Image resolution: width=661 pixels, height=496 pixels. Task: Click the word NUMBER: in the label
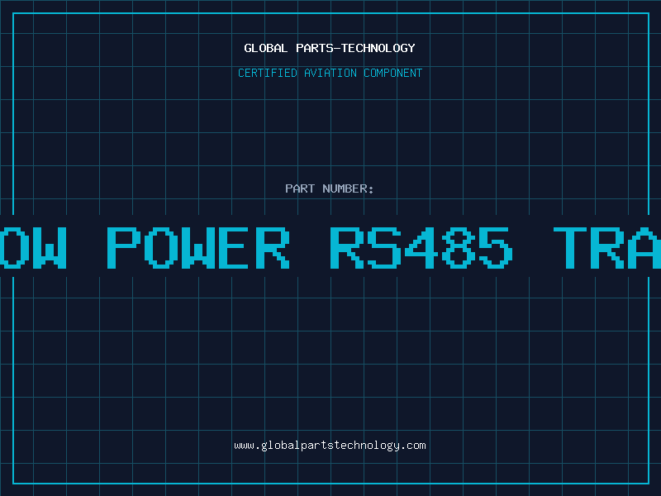click(x=348, y=188)
